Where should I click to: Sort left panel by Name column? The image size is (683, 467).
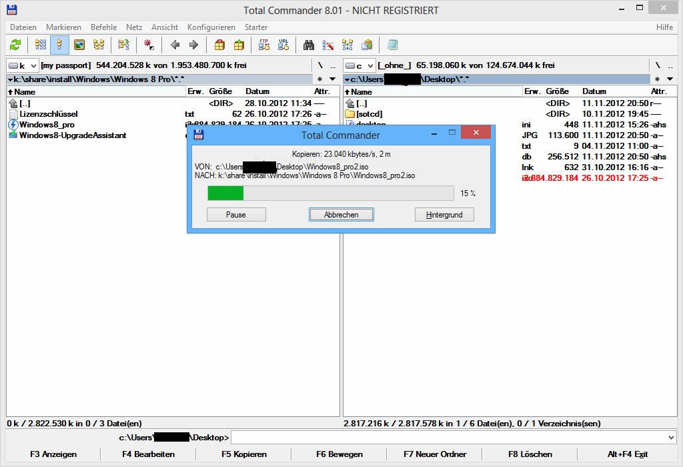click(96, 91)
